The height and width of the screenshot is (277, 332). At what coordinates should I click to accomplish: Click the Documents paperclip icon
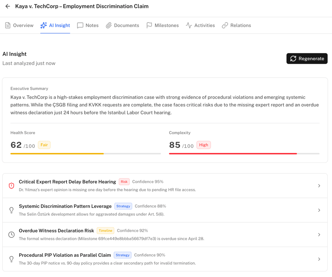coord(109,25)
